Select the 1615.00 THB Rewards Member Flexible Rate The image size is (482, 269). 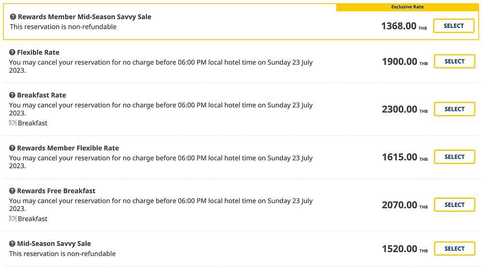point(455,157)
